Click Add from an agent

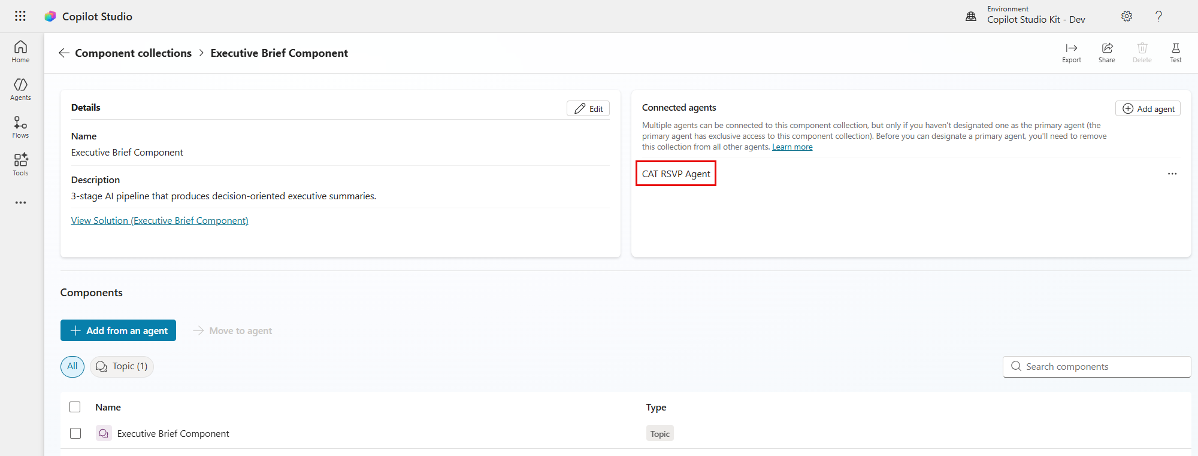point(118,330)
